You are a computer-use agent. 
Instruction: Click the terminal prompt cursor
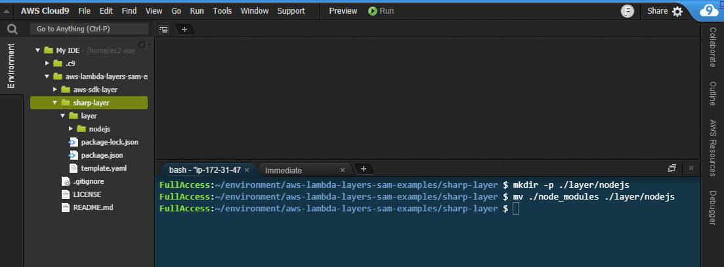click(516, 209)
